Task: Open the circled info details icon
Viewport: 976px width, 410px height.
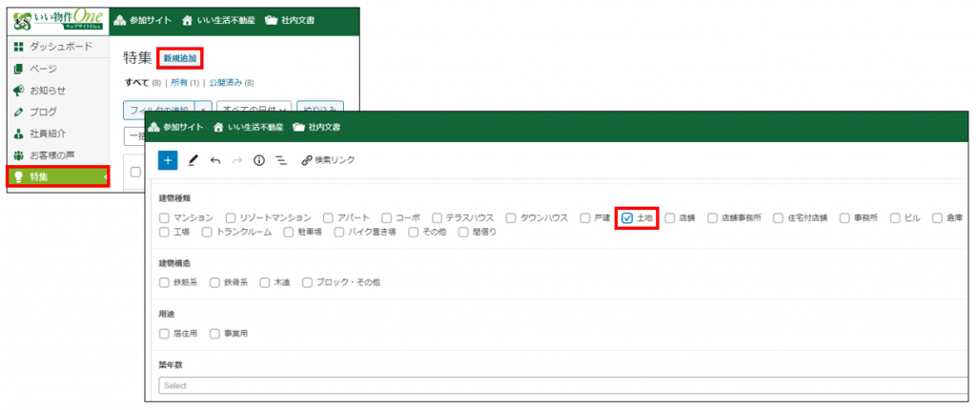Action: pos(259,160)
